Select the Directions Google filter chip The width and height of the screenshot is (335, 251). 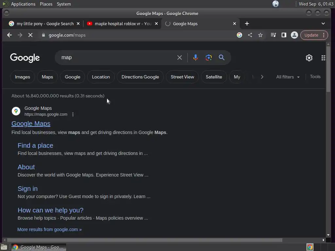(x=140, y=77)
